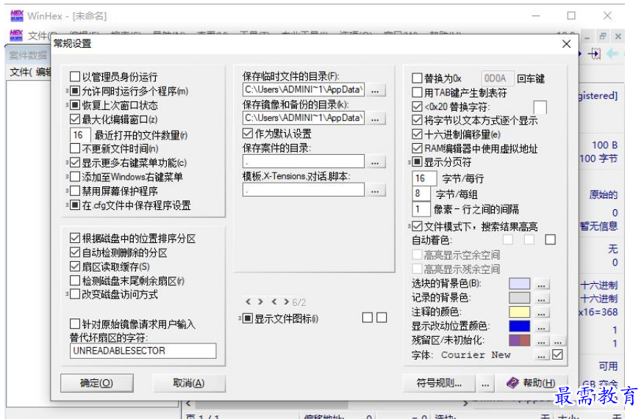Edit 像素-行之间的间隔 field
Viewport: 644px width, 419px height.
[x=421, y=209]
